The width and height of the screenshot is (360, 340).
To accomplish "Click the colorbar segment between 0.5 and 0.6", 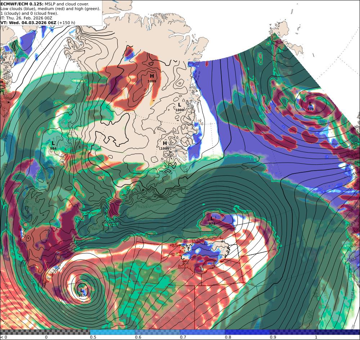I will pos(112,332).
